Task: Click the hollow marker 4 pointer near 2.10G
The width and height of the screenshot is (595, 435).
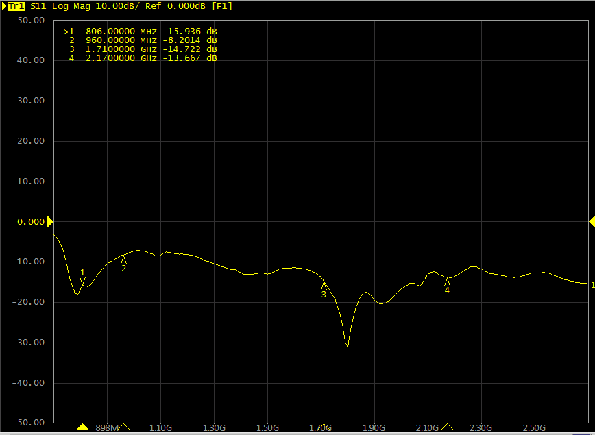Action: coord(447,427)
